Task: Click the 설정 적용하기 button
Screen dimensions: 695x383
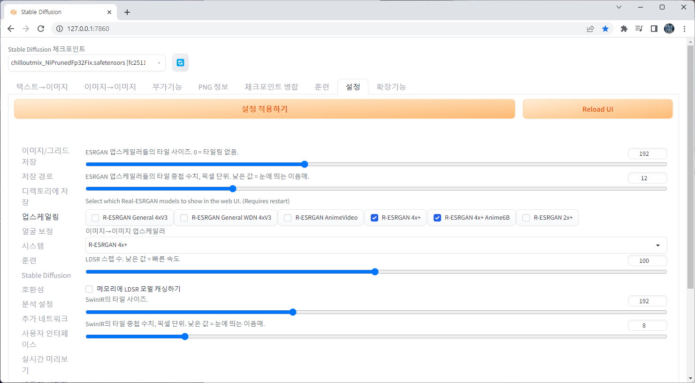Action: [x=265, y=109]
